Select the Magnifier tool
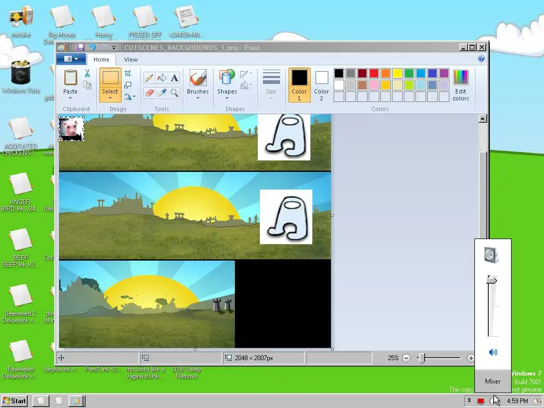 pos(174,93)
